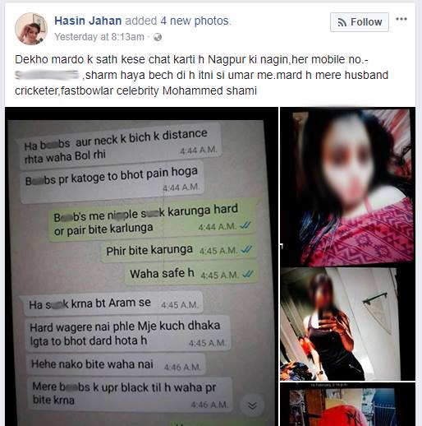The width and height of the screenshot is (422, 426).
Task: Click the RSS icon on Follow button
Action: [x=342, y=22]
